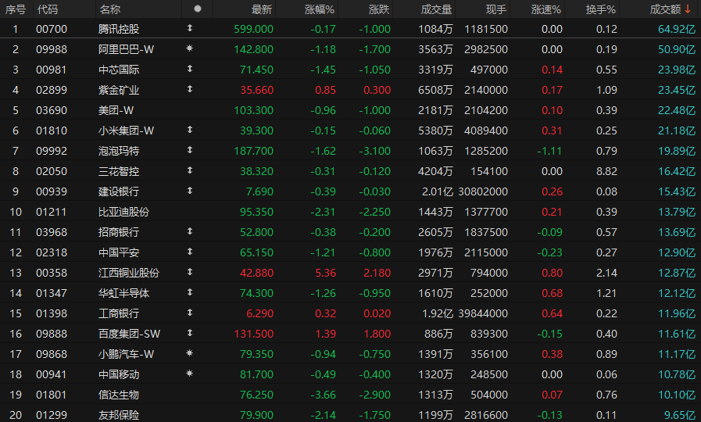This screenshot has height=422, width=701.
Task: Click the arrow marker beside 泡泡玛特
Action: 190,150
